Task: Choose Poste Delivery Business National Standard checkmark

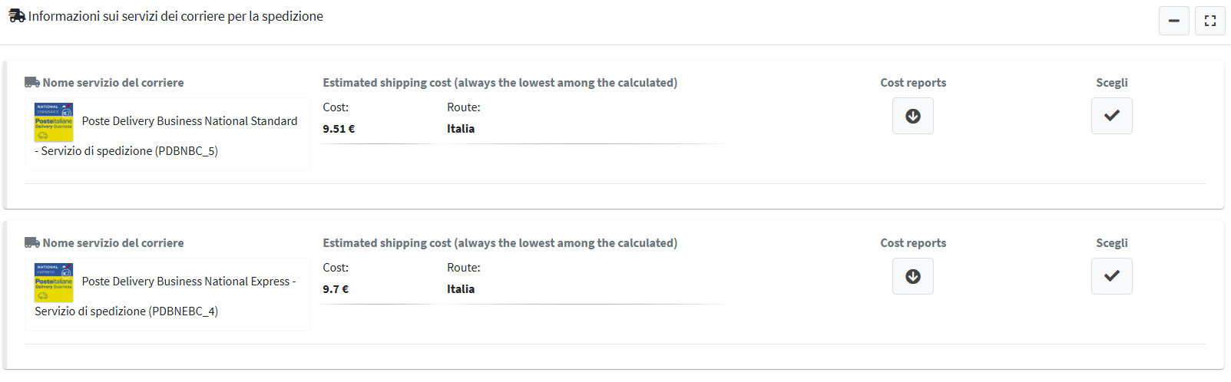Action: (x=1112, y=116)
